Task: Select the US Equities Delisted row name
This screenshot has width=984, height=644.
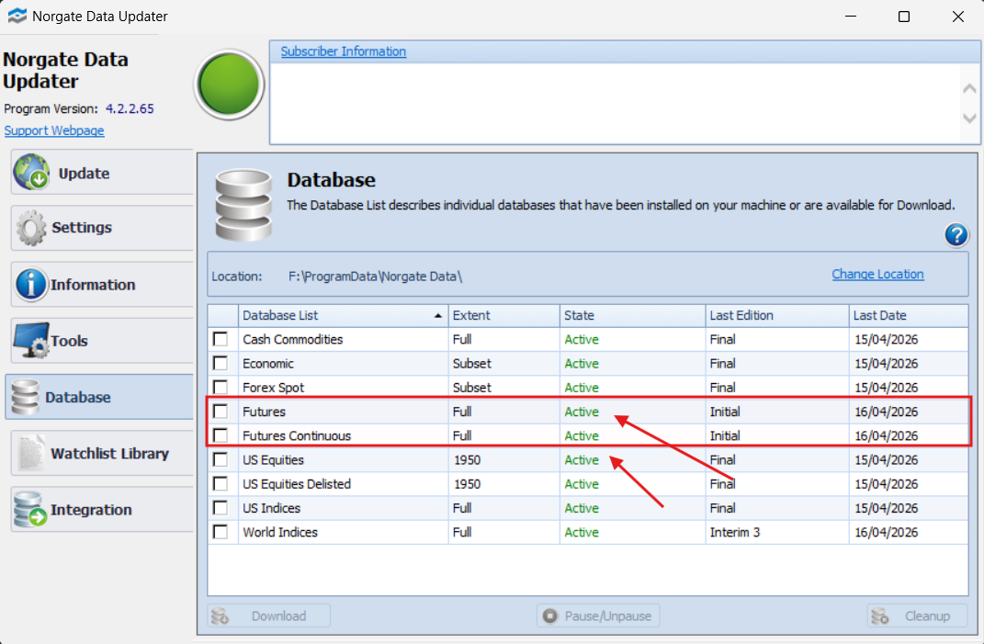Action: (297, 484)
